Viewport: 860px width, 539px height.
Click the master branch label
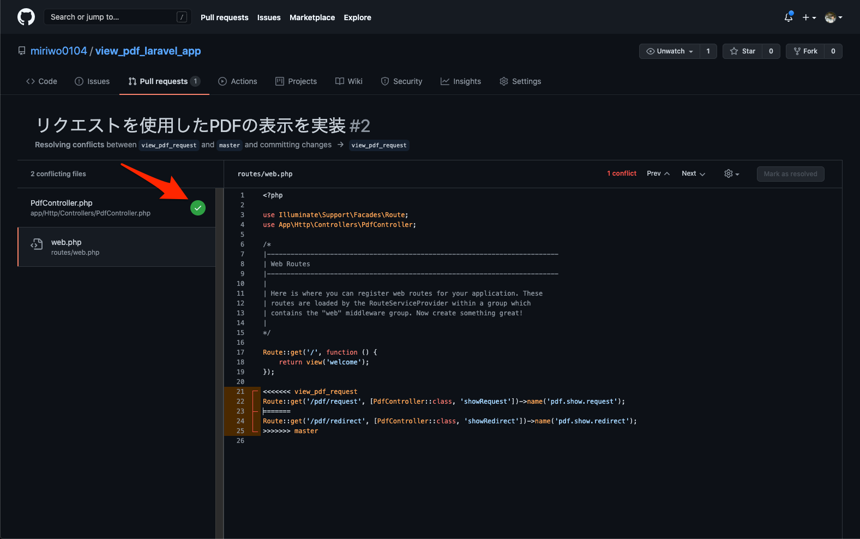click(x=230, y=145)
